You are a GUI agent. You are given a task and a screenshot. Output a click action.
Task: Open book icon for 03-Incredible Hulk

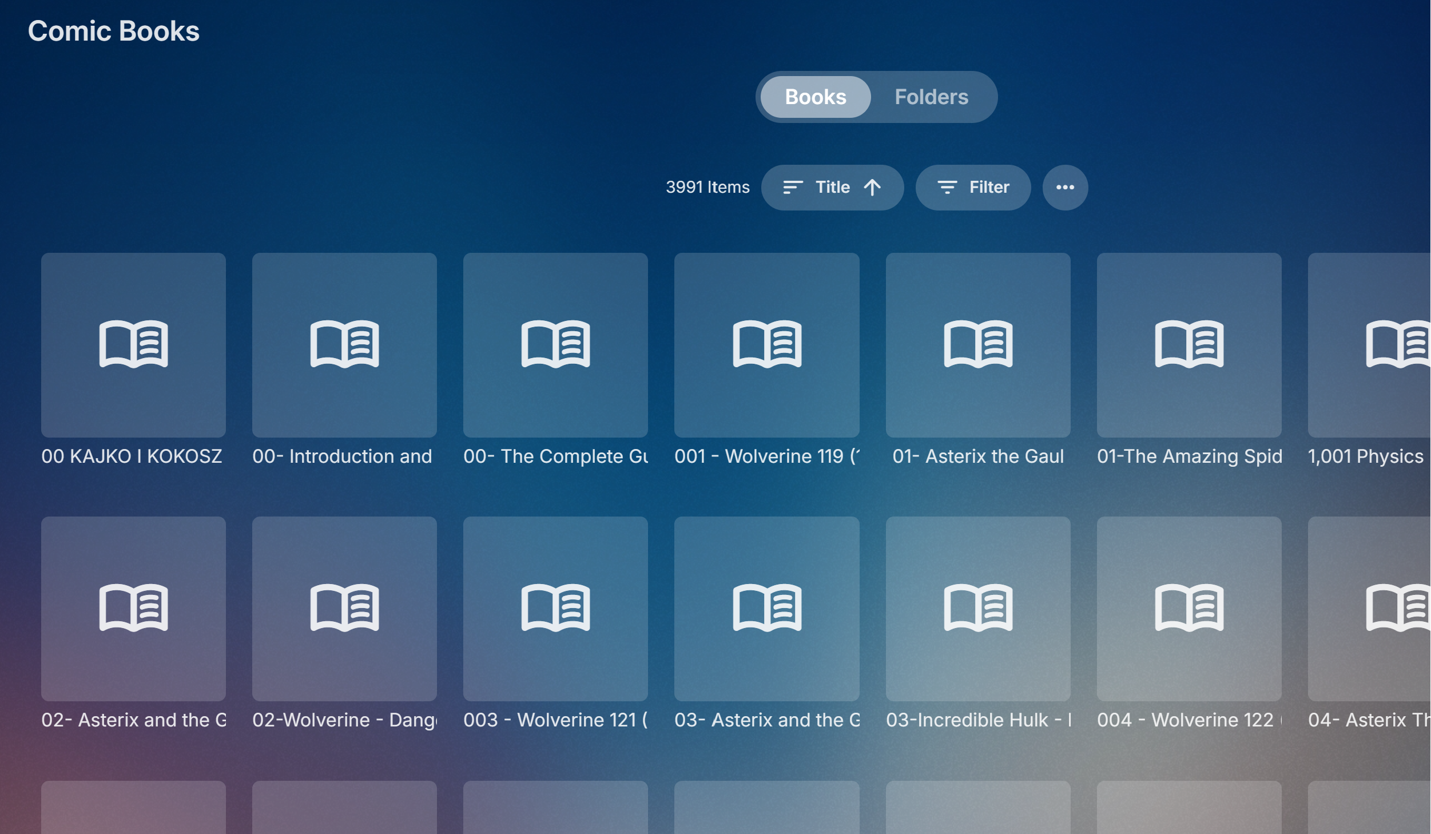tap(977, 607)
